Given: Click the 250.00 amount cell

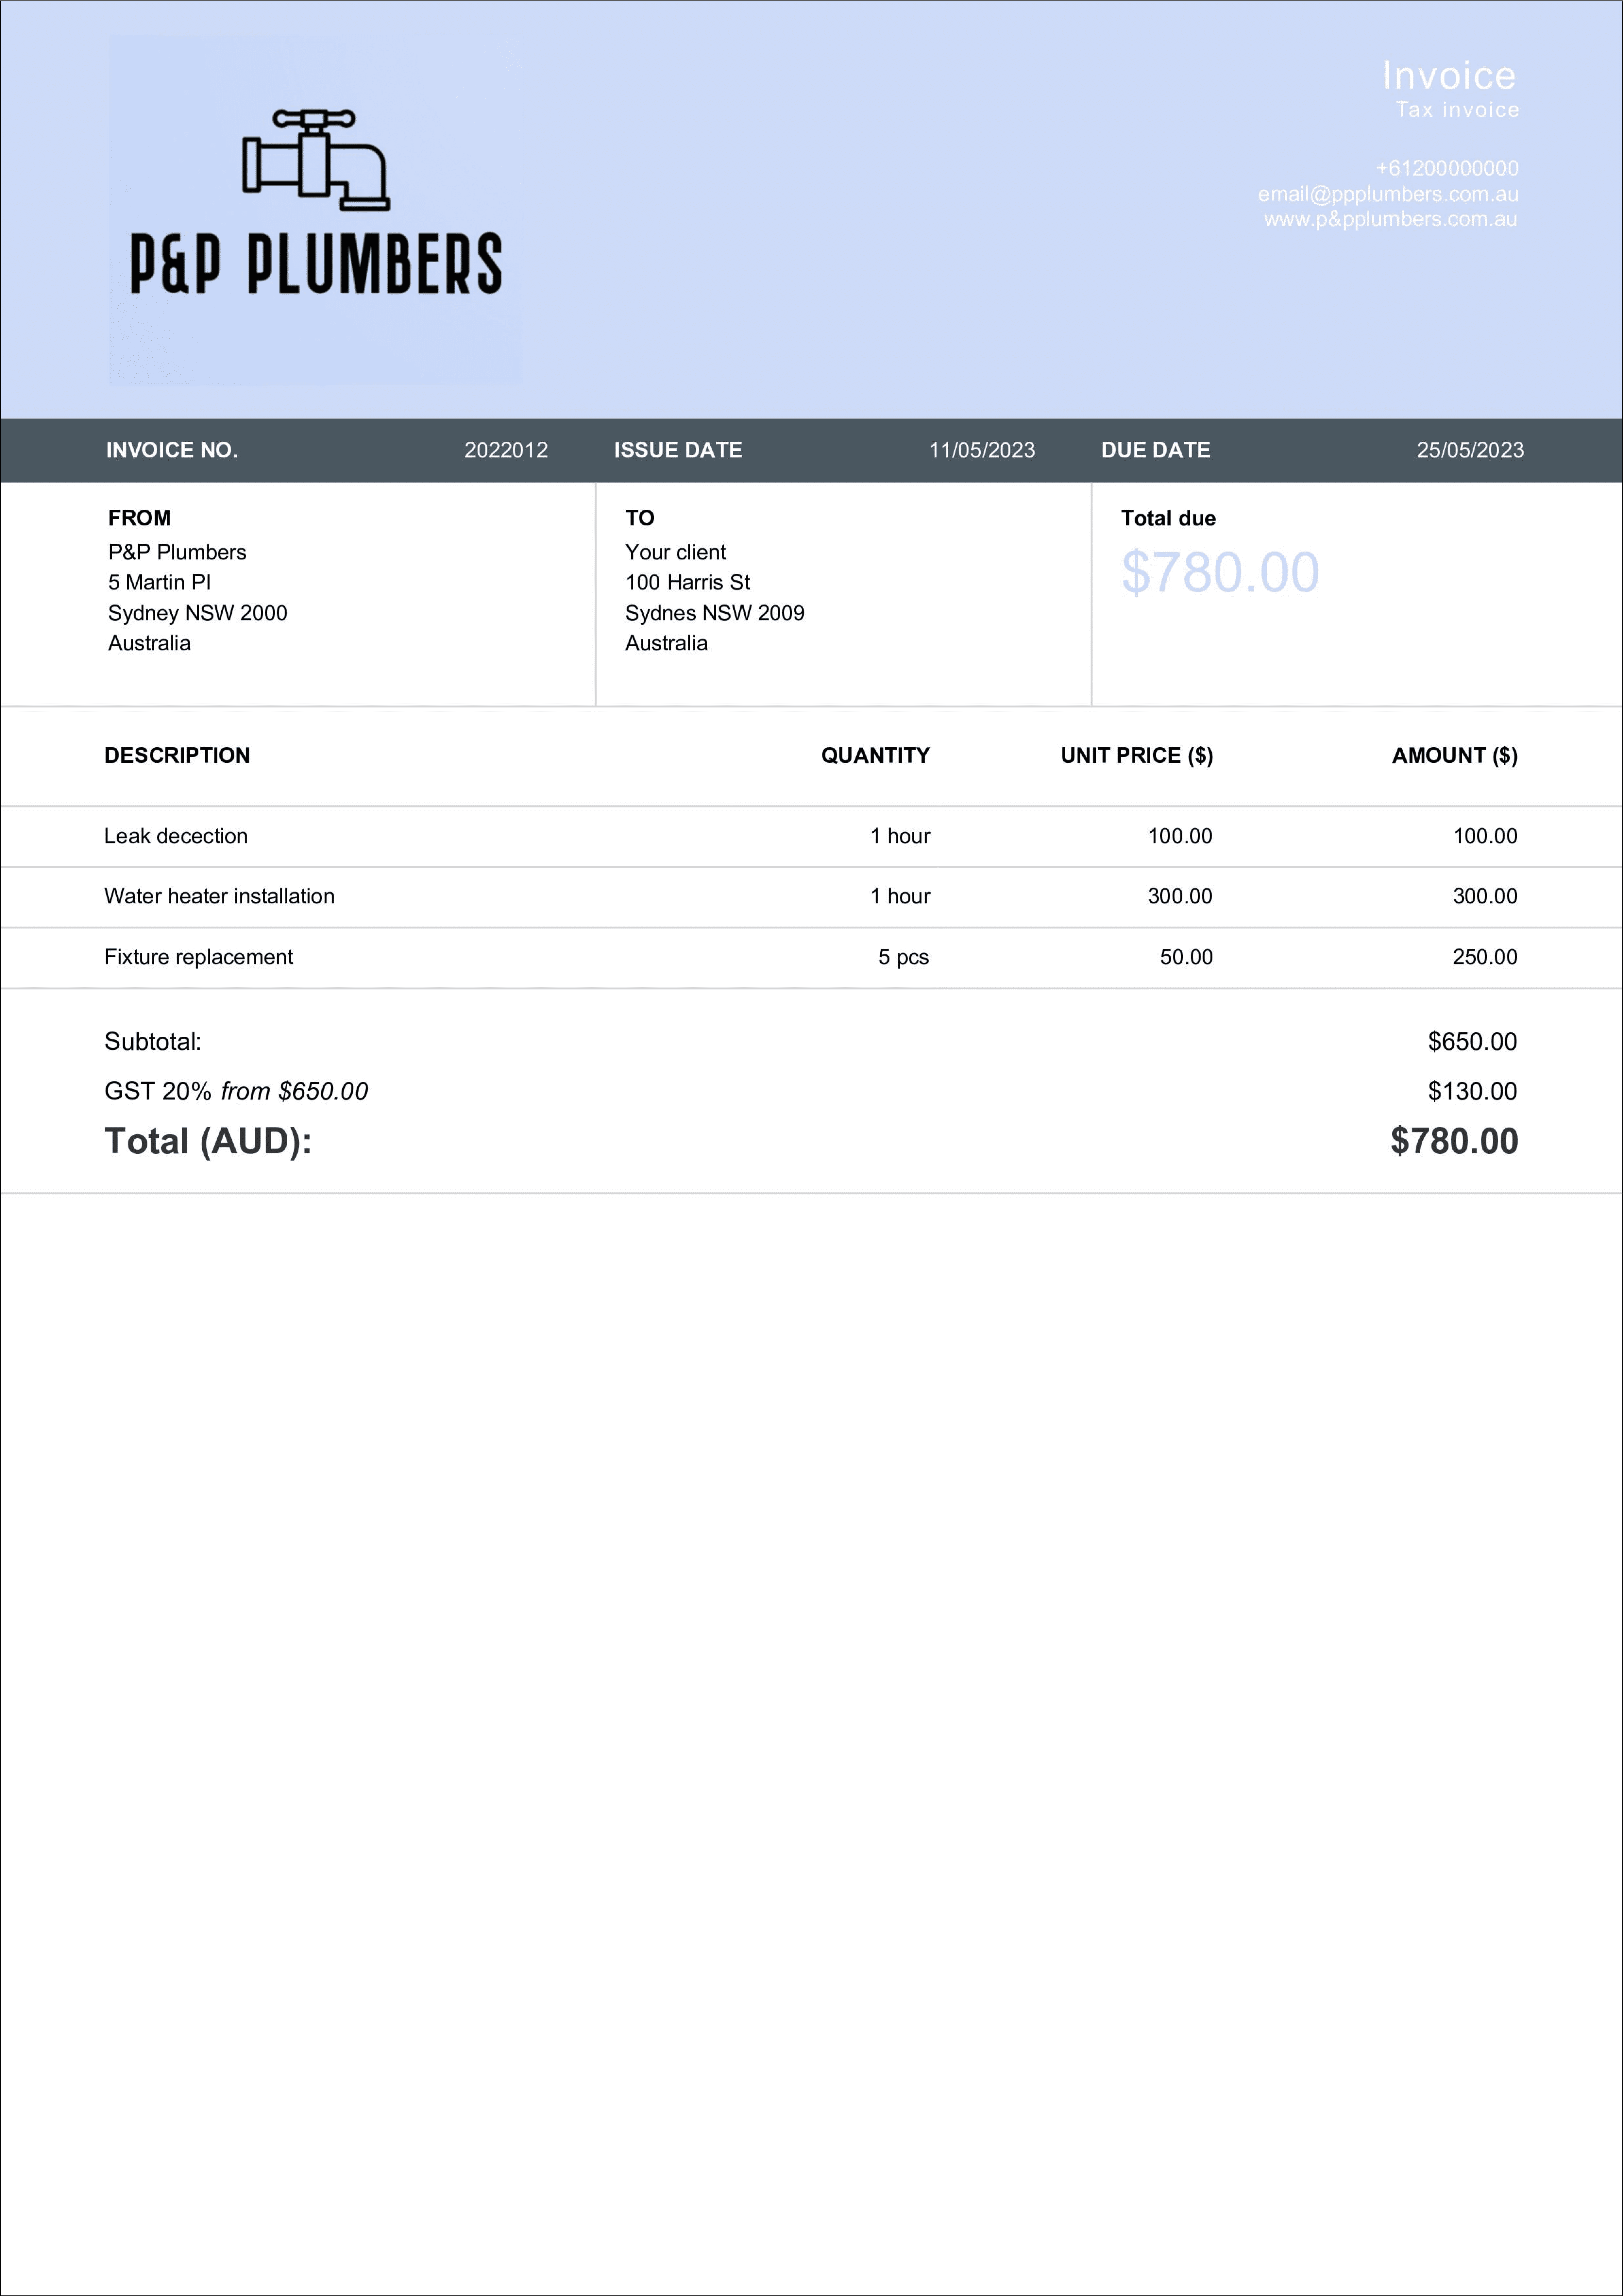Looking at the screenshot, I should pos(1485,957).
